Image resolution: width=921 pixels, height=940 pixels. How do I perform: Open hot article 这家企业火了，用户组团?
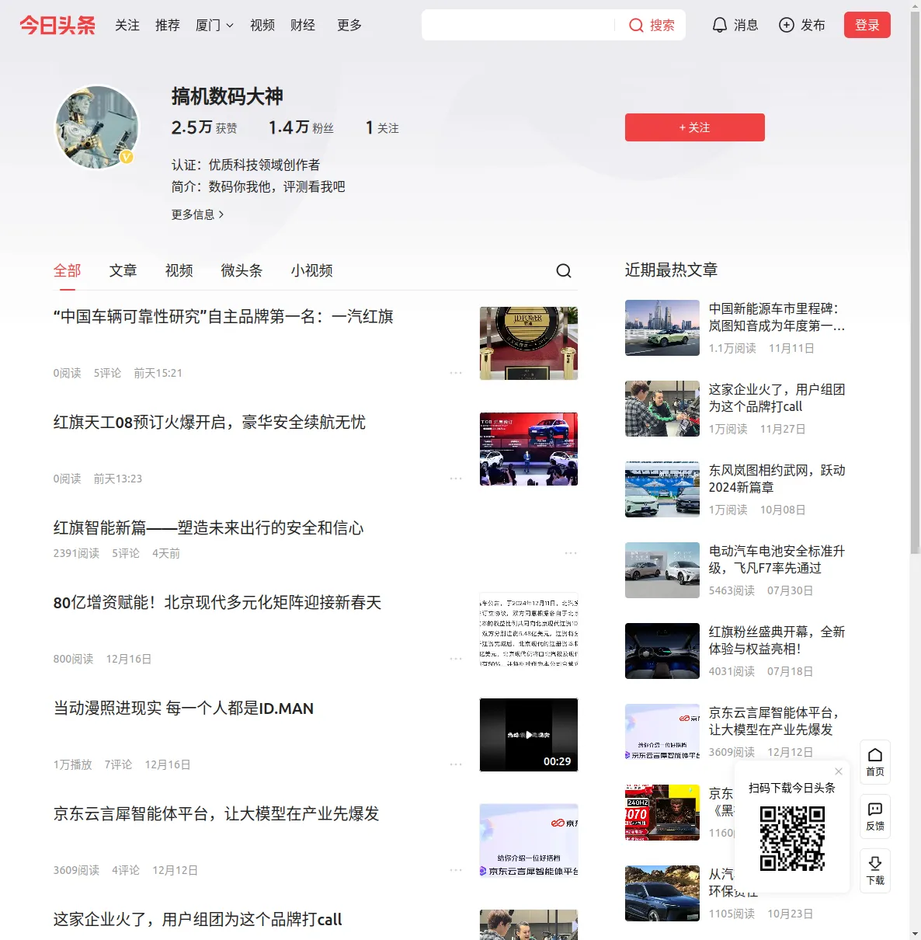tap(777, 398)
